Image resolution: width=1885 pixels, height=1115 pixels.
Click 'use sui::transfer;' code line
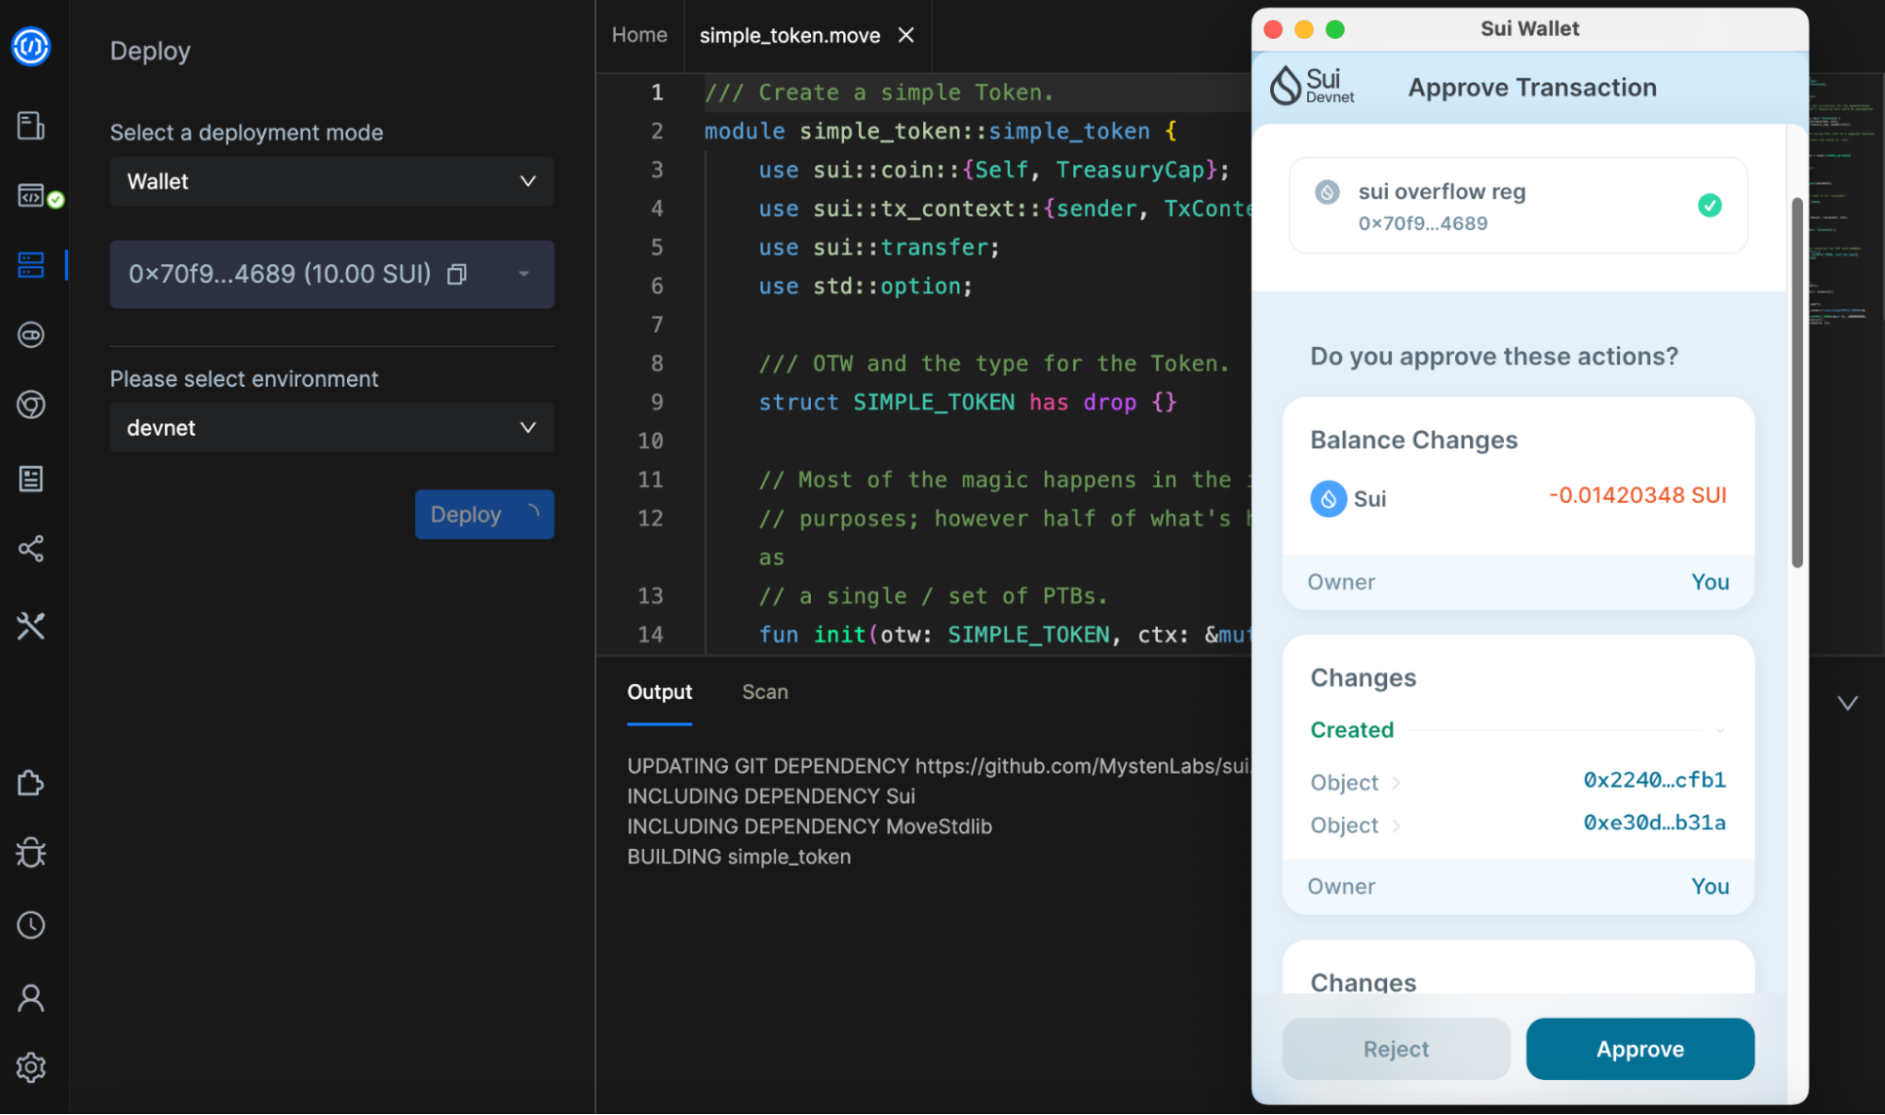(x=879, y=247)
